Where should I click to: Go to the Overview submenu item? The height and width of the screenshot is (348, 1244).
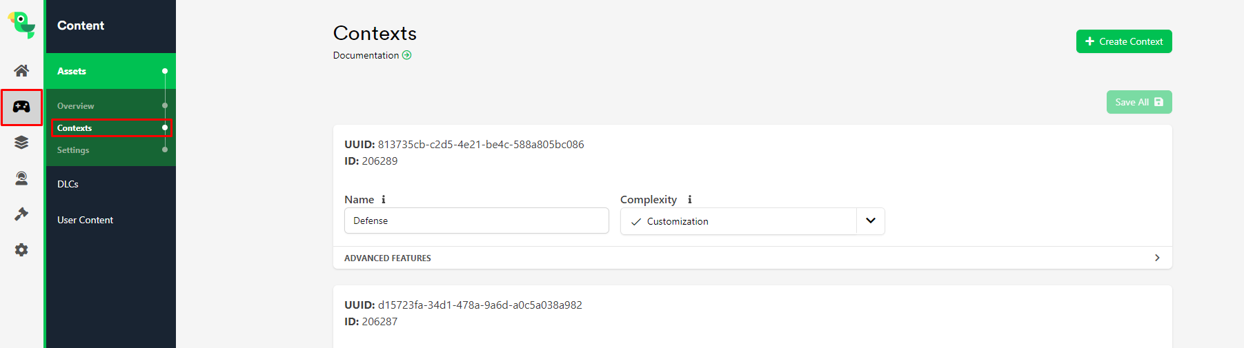76,106
